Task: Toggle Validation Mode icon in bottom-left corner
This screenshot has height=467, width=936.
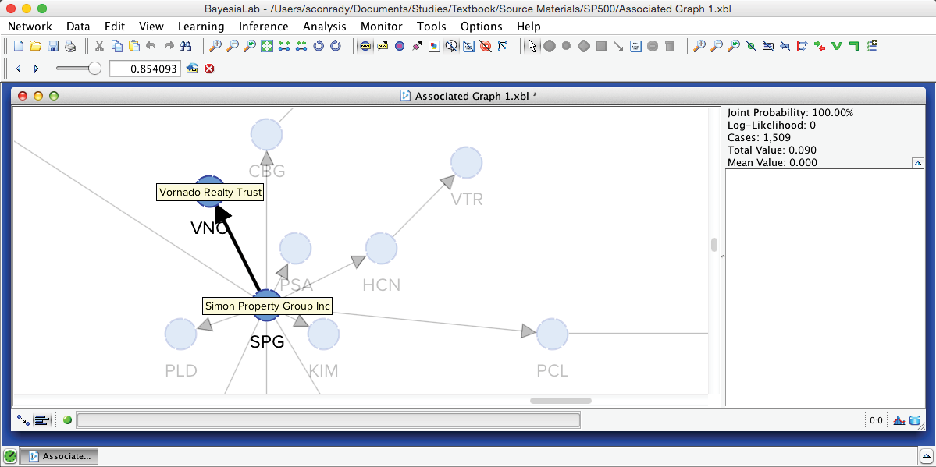Action: click(42, 420)
